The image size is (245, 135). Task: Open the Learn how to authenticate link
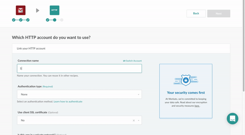pos(68,101)
